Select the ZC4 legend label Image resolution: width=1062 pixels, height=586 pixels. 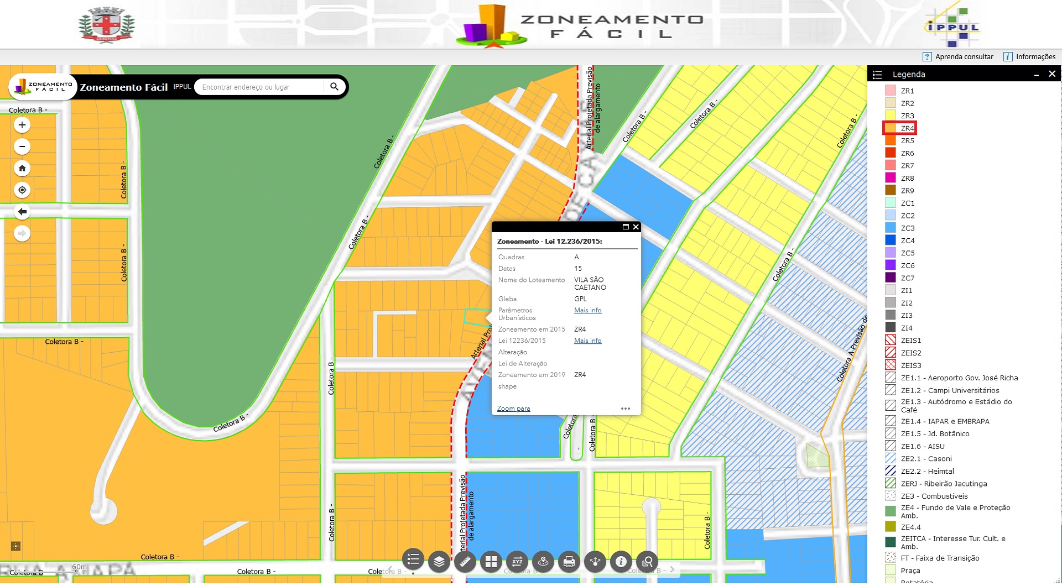[908, 240]
